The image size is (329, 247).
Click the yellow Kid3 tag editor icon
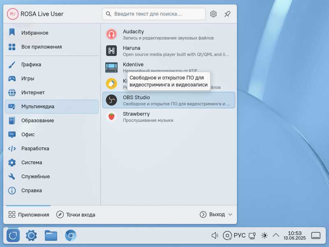pyautogui.click(x=111, y=84)
